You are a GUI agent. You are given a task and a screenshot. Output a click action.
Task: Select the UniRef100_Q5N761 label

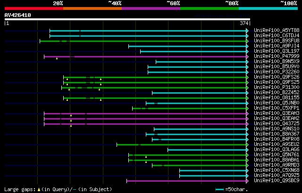[277, 155]
